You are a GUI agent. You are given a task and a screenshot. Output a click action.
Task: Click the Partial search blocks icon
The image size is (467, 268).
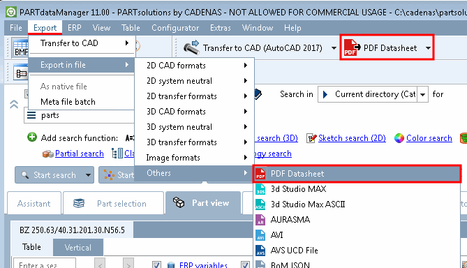pyautogui.click(x=47, y=154)
